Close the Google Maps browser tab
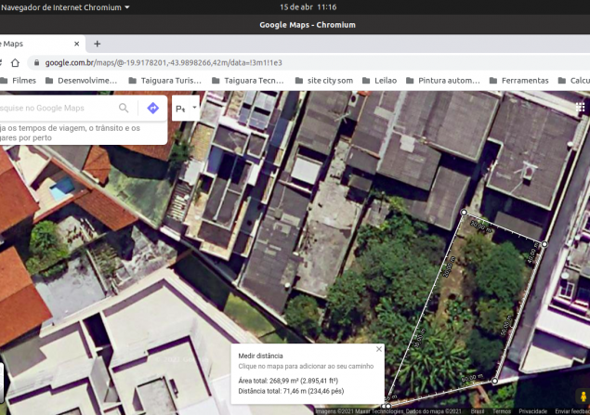Image resolution: width=590 pixels, height=415 pixels. 77,44
